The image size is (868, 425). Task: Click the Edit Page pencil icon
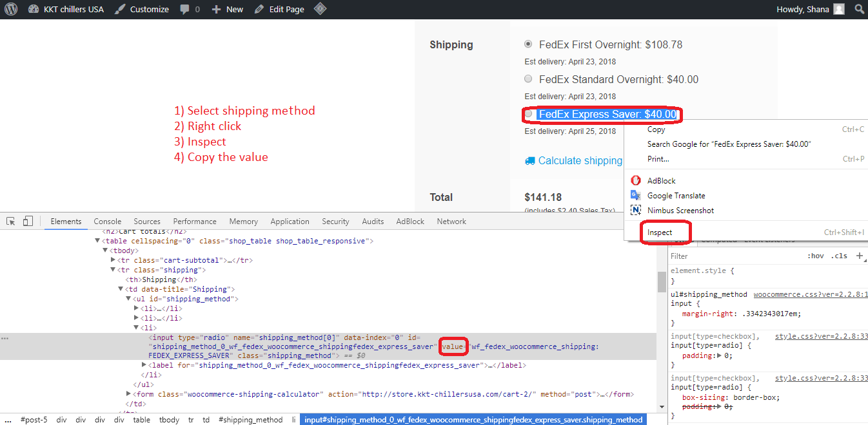coord(259,10)
